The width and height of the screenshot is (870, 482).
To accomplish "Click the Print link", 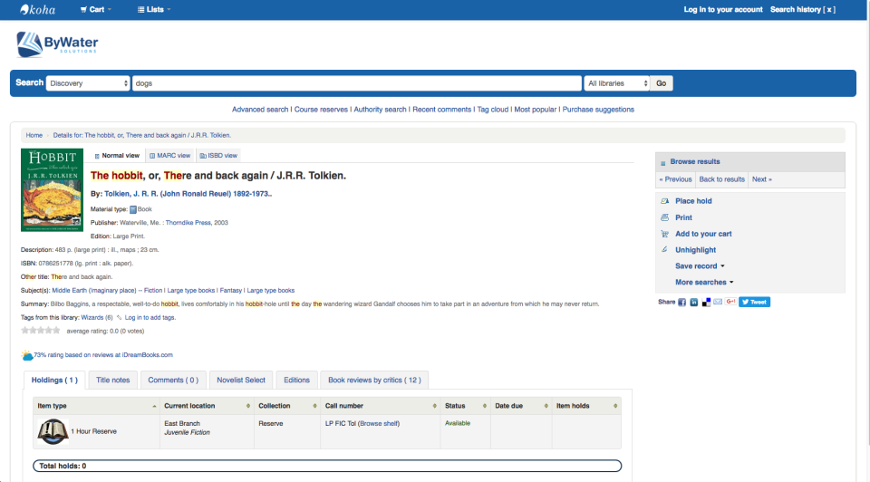I will [683, 218].
